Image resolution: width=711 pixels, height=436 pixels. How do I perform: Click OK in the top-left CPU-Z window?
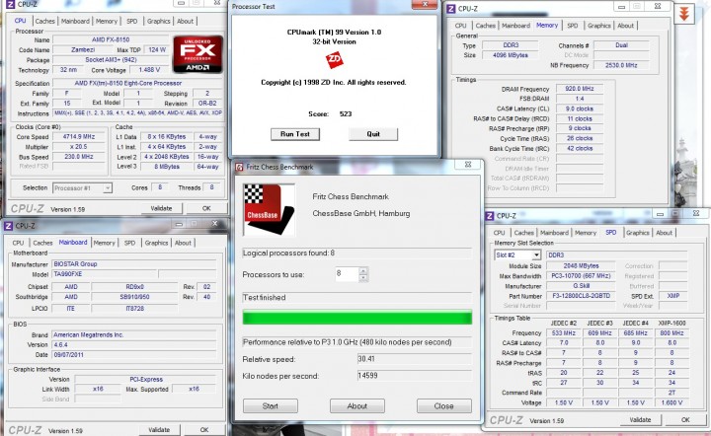click(x=206, y=208)
